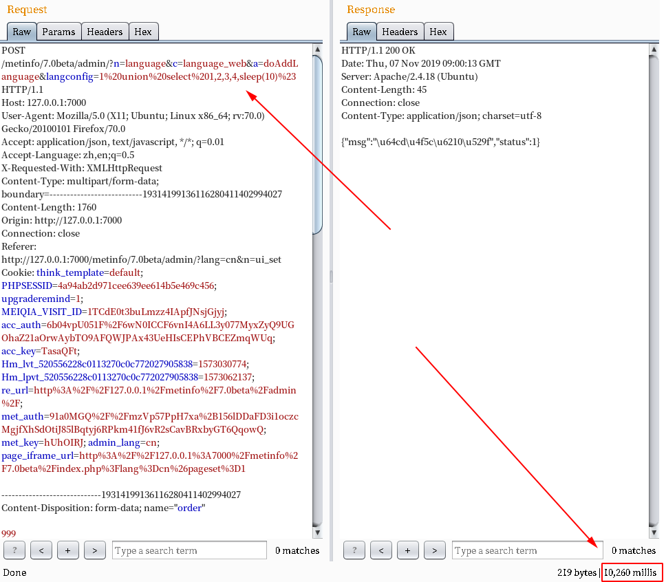Click the 'Server: Apache/2.4.18 (Ubuntu)' header
This screenshot has width=666, height=582.
[x=409, y=77]
